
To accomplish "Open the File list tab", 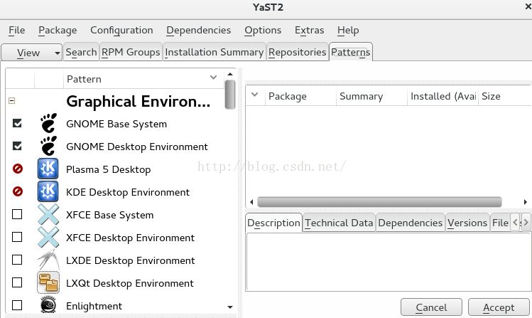I will 501,223.
